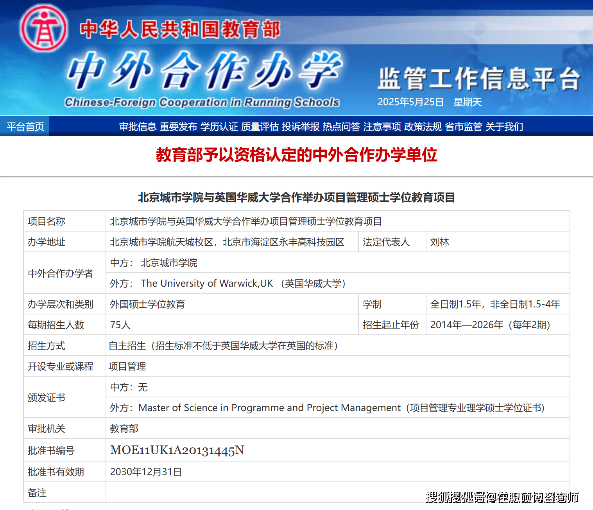Click the 中外合作办学 banner title

point(204,71)
